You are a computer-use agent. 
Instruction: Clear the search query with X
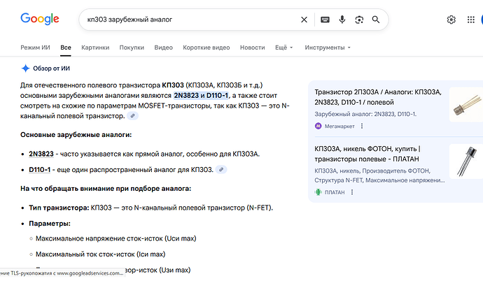click(304, 20)
